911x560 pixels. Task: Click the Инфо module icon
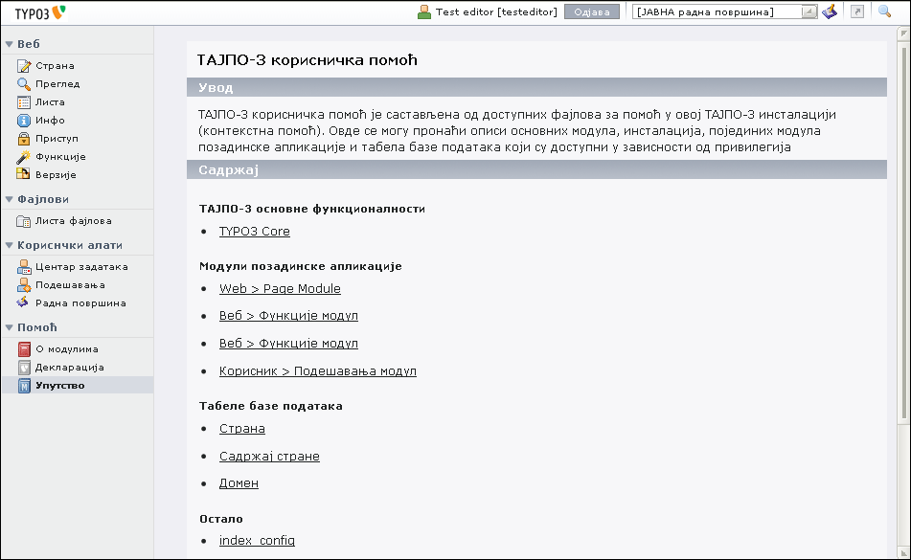[24, 120]
